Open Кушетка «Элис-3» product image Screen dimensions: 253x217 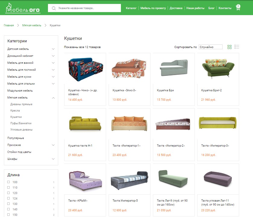[x=129, y=69]
